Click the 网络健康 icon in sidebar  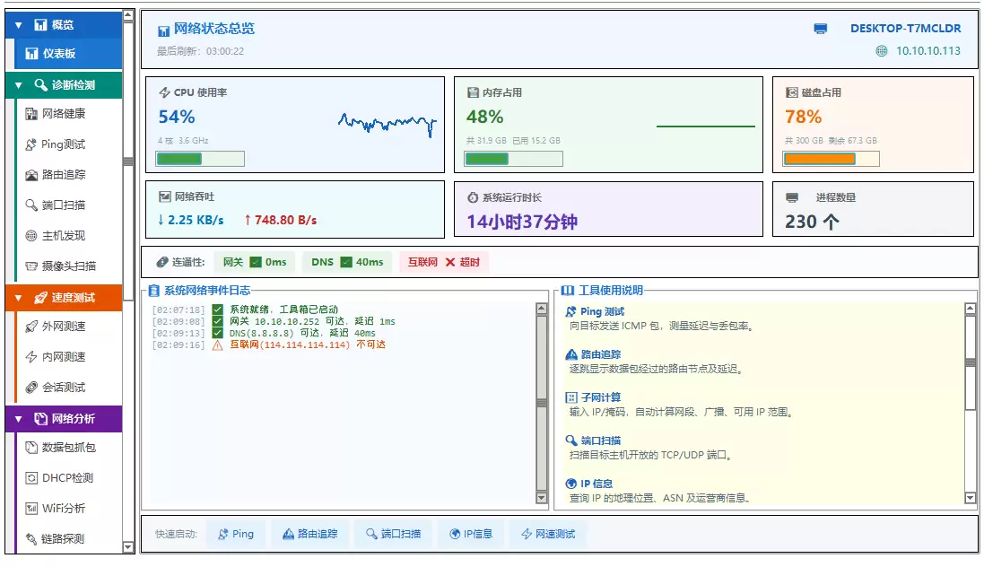point(31,114)
